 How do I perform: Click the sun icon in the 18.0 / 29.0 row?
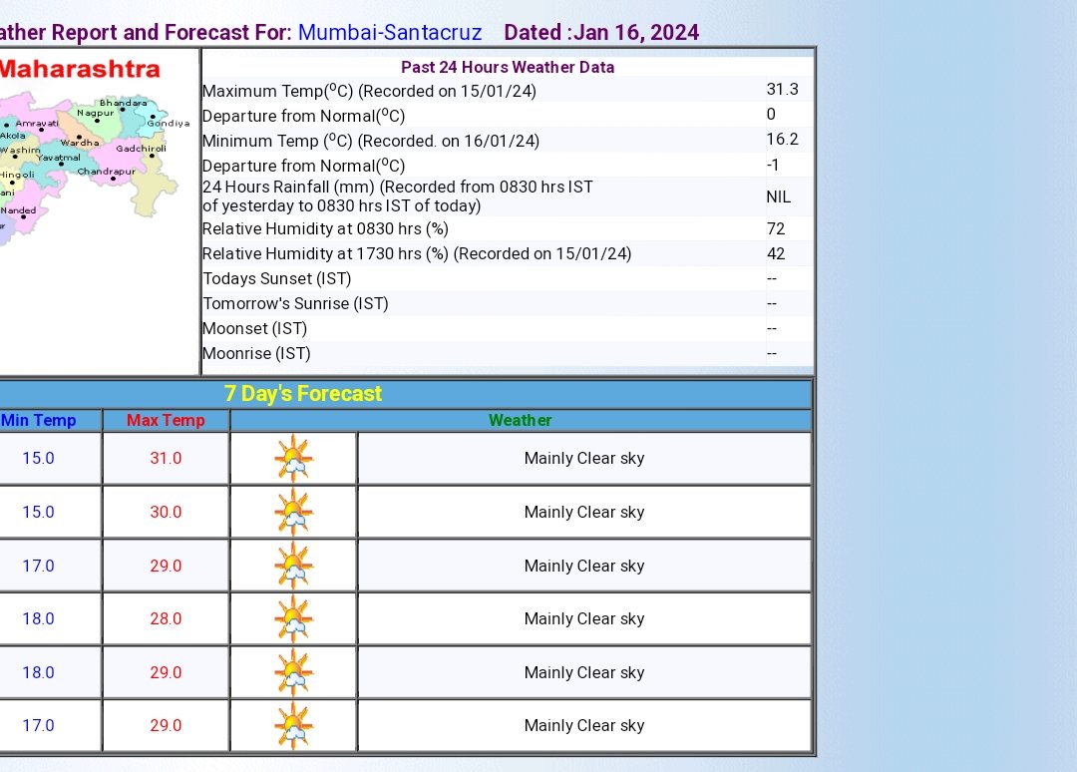pos(294,672)
